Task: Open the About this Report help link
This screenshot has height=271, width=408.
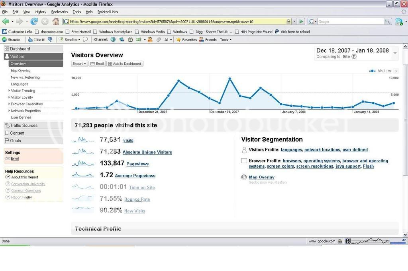Action: click(x=25, y=177)
